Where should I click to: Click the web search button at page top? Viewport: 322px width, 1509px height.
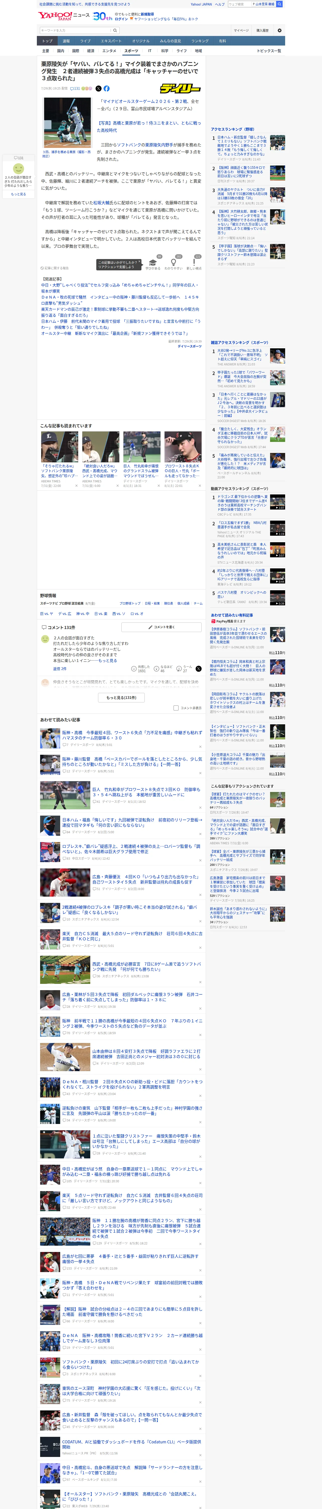tap(279, 4)
